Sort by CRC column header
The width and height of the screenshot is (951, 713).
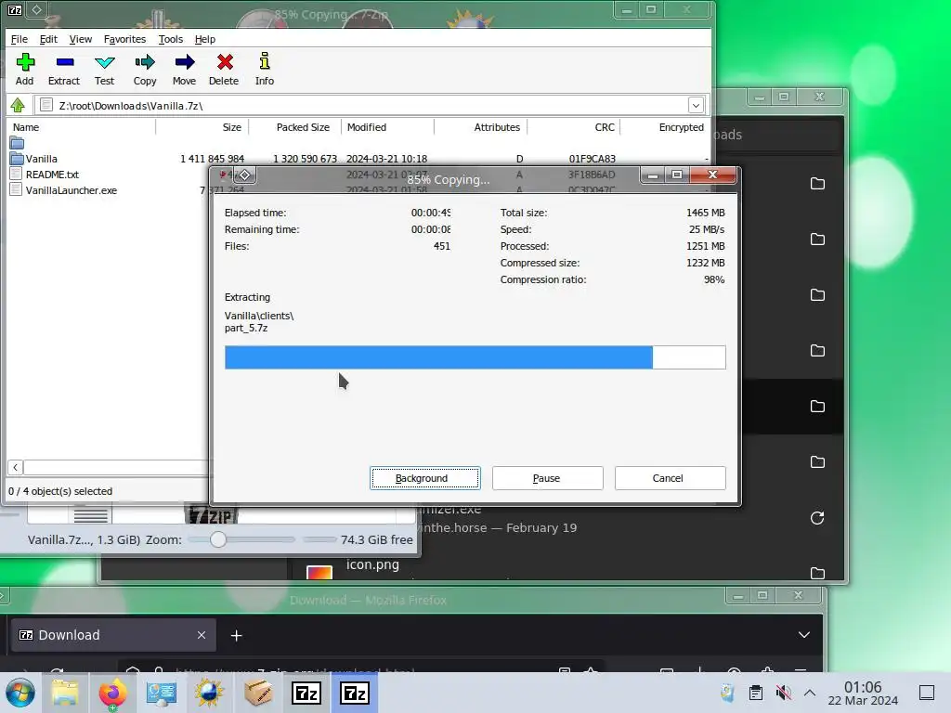[x=574, y=127]
